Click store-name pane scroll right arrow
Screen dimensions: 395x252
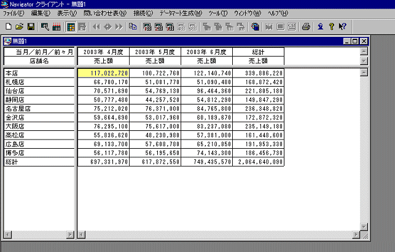point(70,235)
